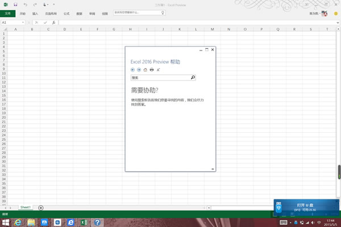Click the Forward arrow in help window
The image size is (341, 227).
pos(139,69)
